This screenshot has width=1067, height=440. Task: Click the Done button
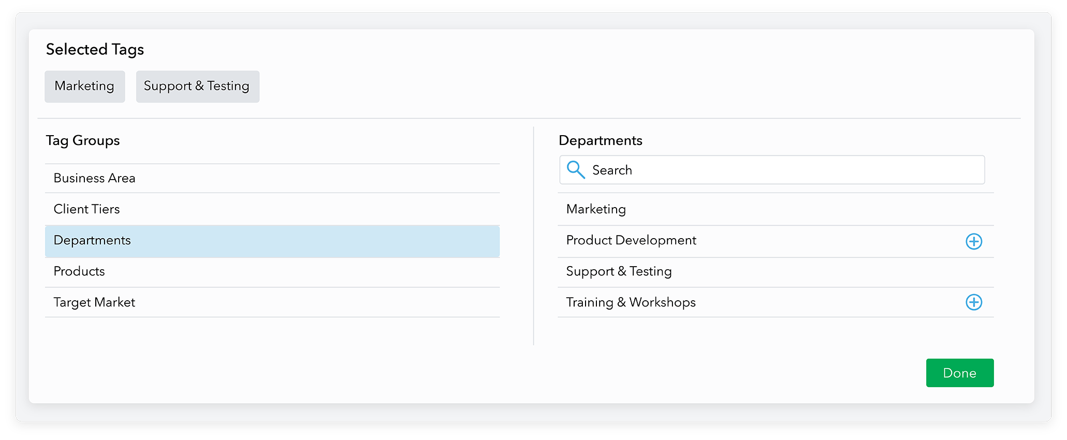click(x=959, y=373)
